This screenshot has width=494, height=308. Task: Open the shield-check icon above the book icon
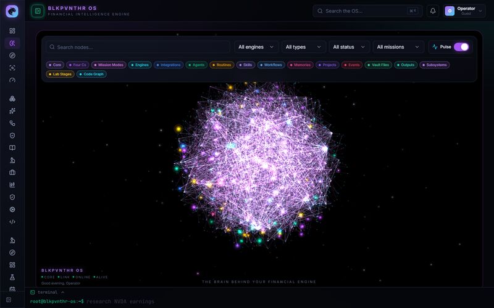12,136
